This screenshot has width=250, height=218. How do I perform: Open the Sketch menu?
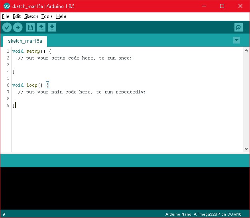click(x=31, y=16)
